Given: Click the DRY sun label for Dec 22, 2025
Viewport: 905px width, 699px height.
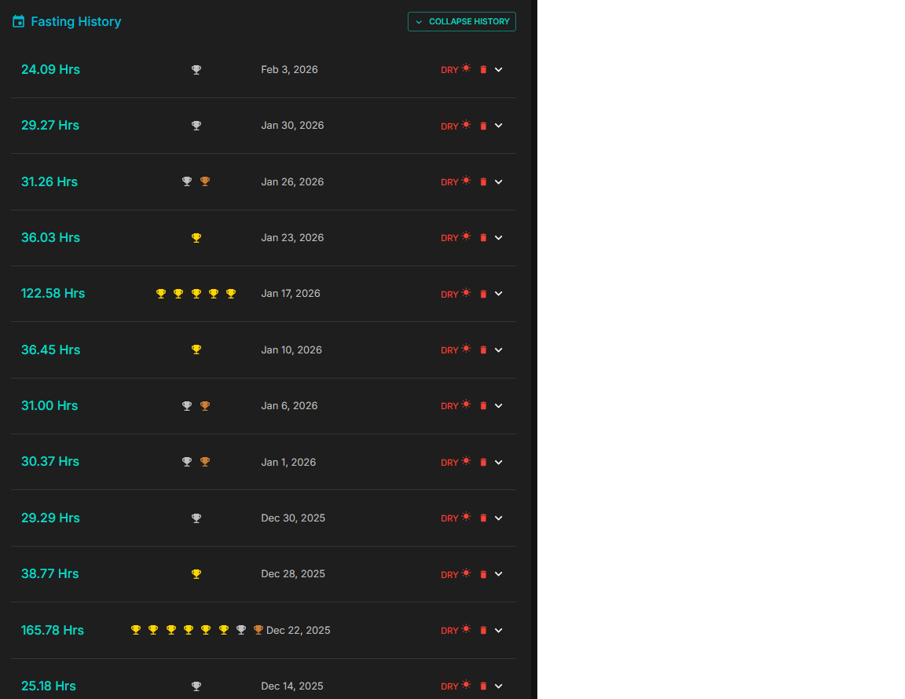Looking at the screenshot, I should tap(456, 631).
